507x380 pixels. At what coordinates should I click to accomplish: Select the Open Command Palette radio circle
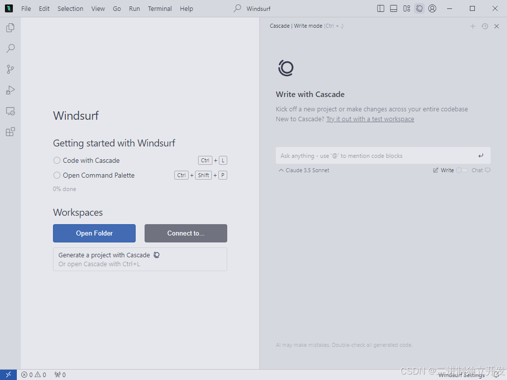point(57,175)
